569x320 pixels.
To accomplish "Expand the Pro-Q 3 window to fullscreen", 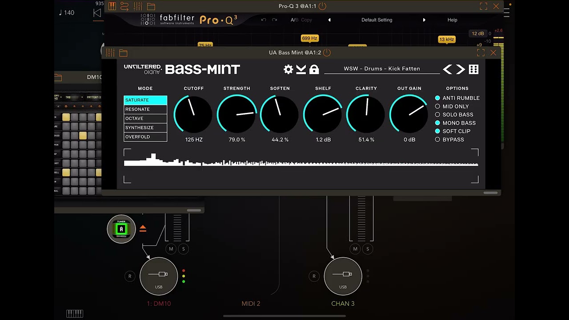I will [x=484, y=6].
